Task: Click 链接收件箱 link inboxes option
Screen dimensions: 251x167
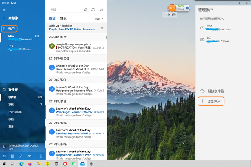Action: (x=214, y=91)
